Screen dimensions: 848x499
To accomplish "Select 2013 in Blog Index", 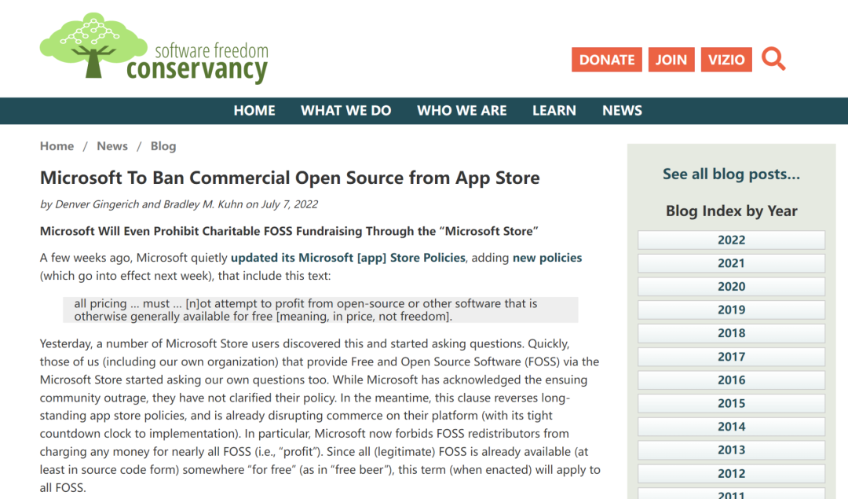I will (x=731, y=449).
